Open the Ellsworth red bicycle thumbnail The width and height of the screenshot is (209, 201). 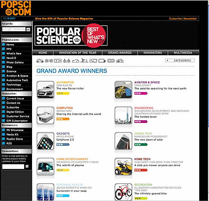click(x=124, y=192)
